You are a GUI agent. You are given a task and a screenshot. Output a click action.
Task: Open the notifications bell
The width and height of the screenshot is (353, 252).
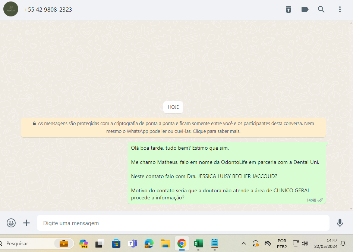point(343,243)
